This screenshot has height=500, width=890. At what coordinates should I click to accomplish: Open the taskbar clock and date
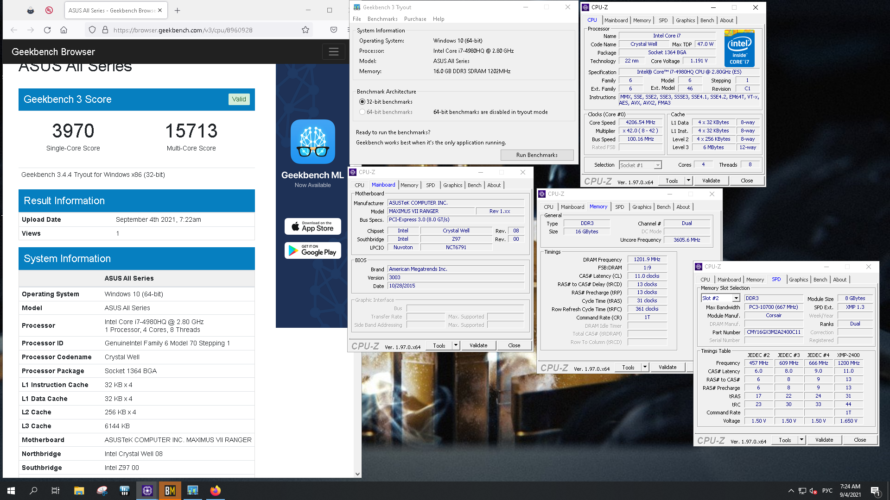pyautogui.click(x=850, y=491)
